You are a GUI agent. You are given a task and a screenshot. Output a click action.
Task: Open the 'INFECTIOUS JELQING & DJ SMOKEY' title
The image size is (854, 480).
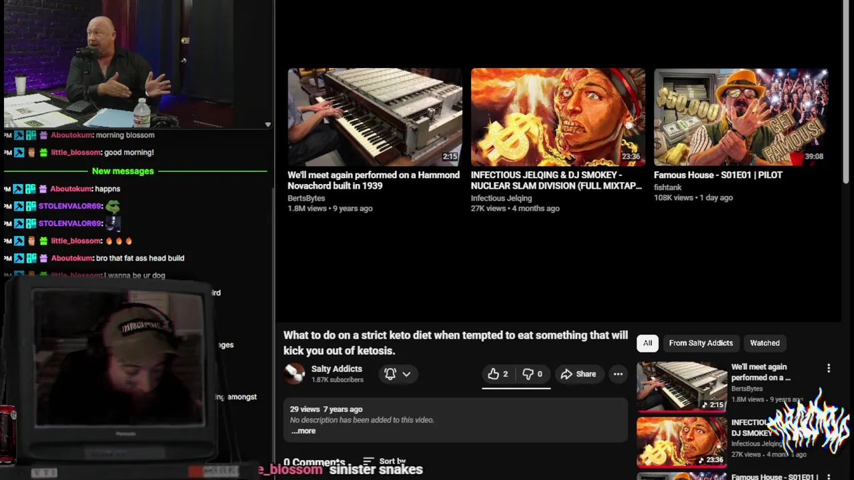click(556, 180)
